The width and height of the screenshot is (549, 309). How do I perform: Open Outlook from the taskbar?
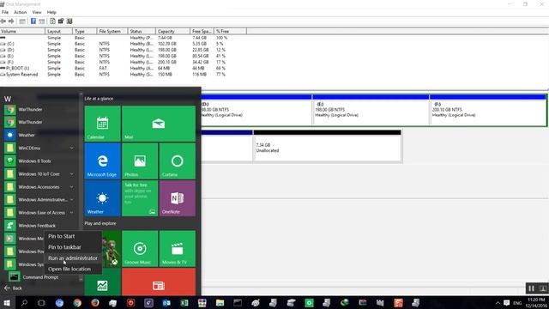tap(166, 303)
